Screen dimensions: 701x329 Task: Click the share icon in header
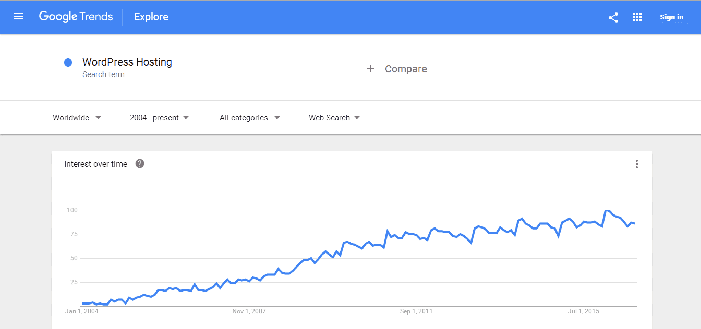(x=613, y=17)
